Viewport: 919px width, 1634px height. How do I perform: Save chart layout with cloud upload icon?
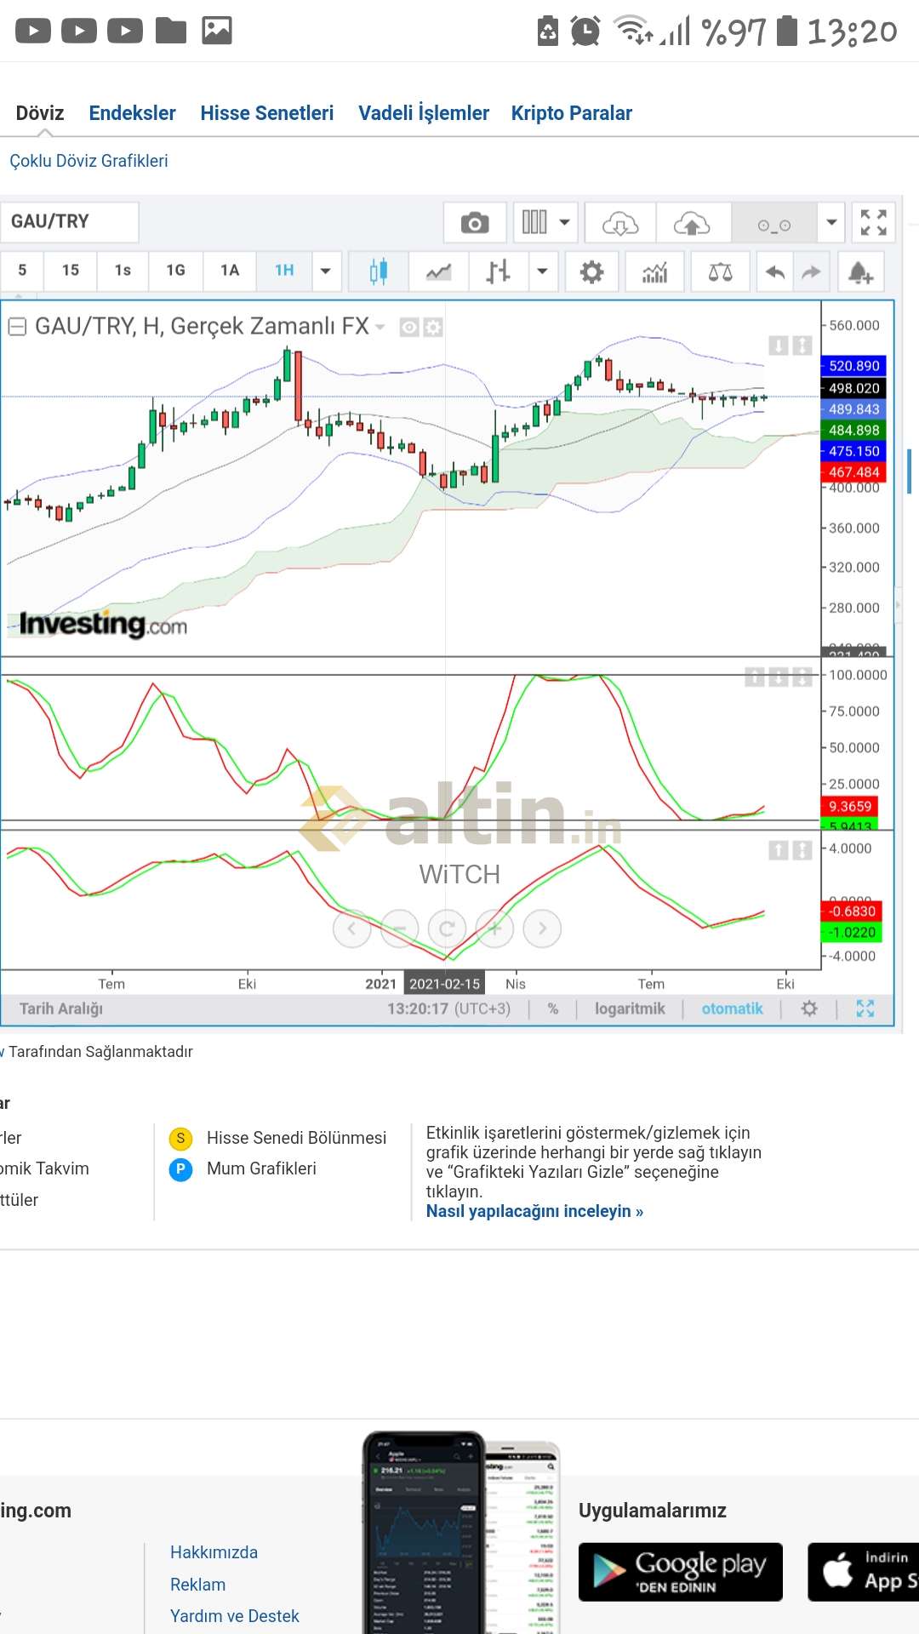692,223
